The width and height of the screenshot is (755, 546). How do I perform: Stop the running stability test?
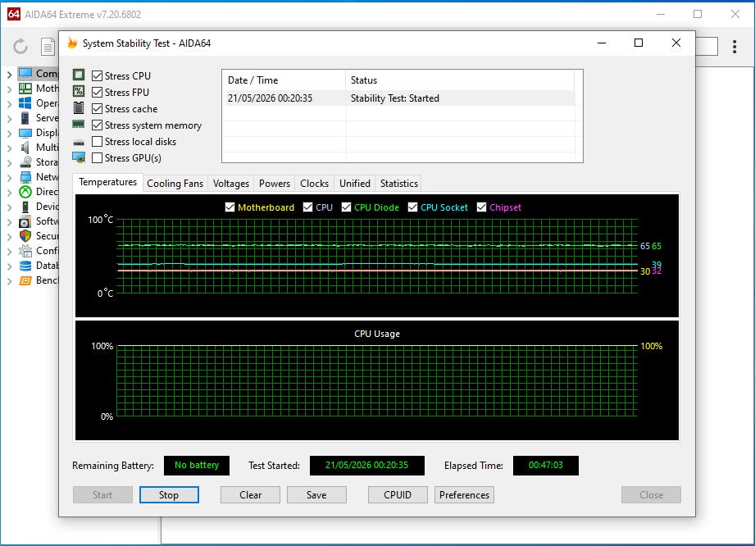(x=169, y=495)
